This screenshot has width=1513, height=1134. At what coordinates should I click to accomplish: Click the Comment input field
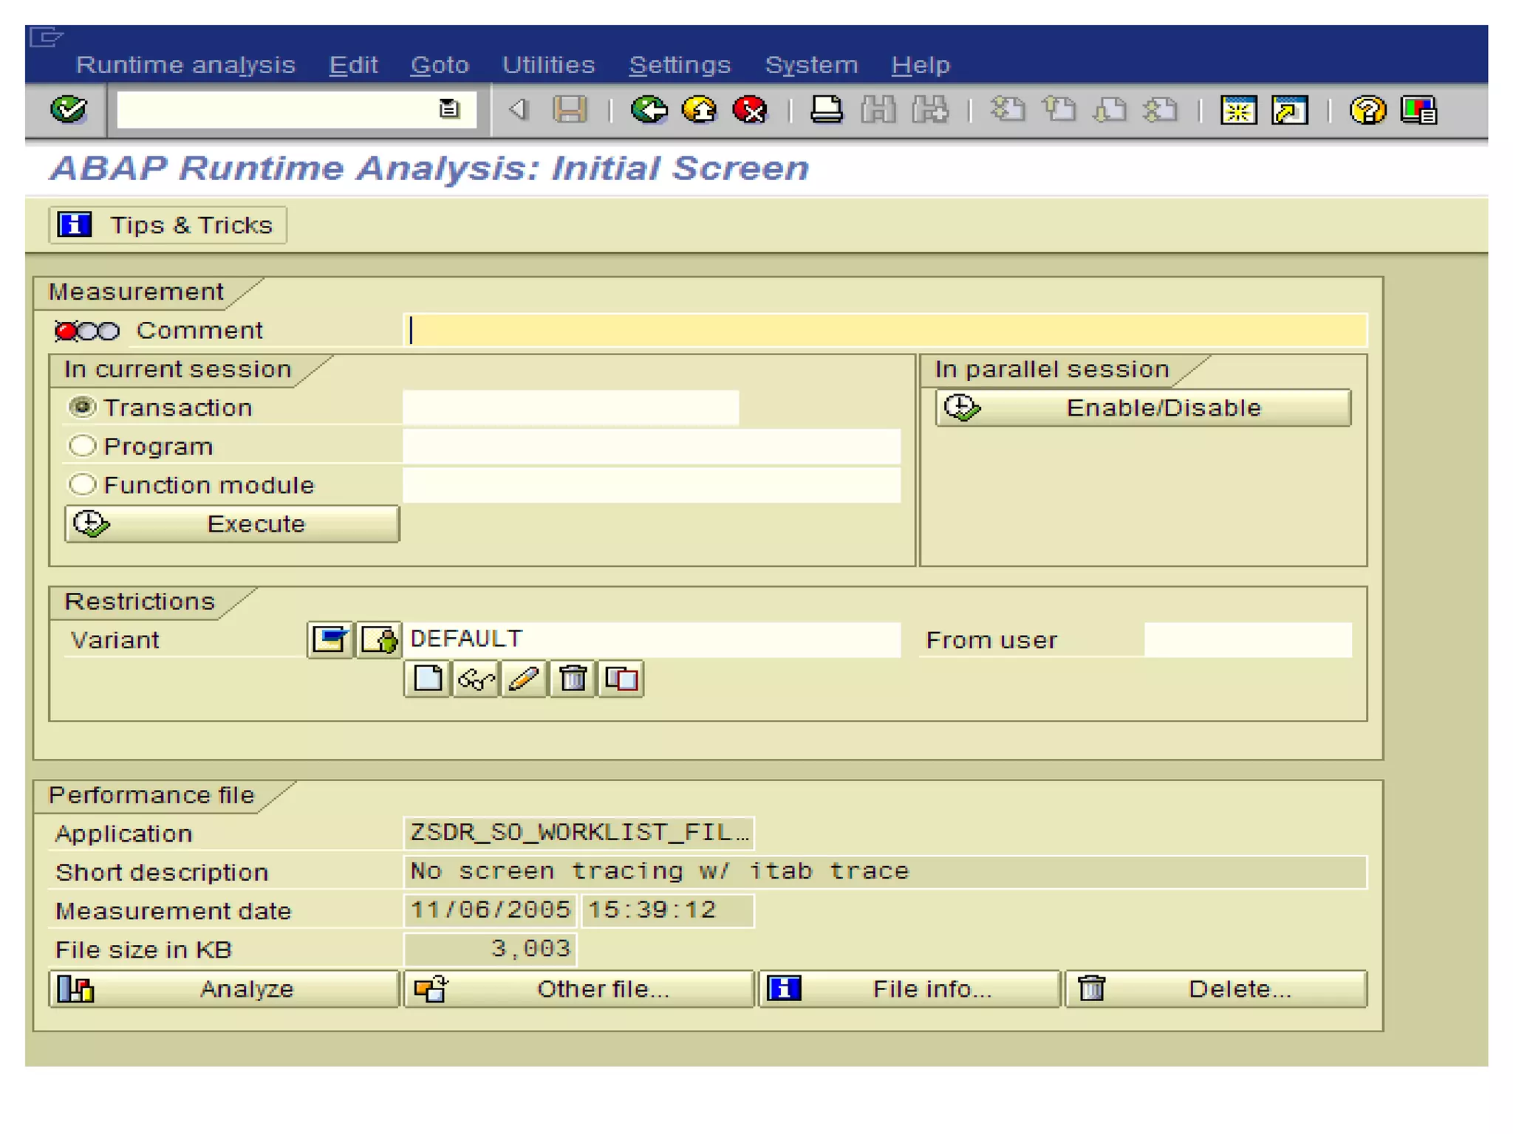click(887, 330)
